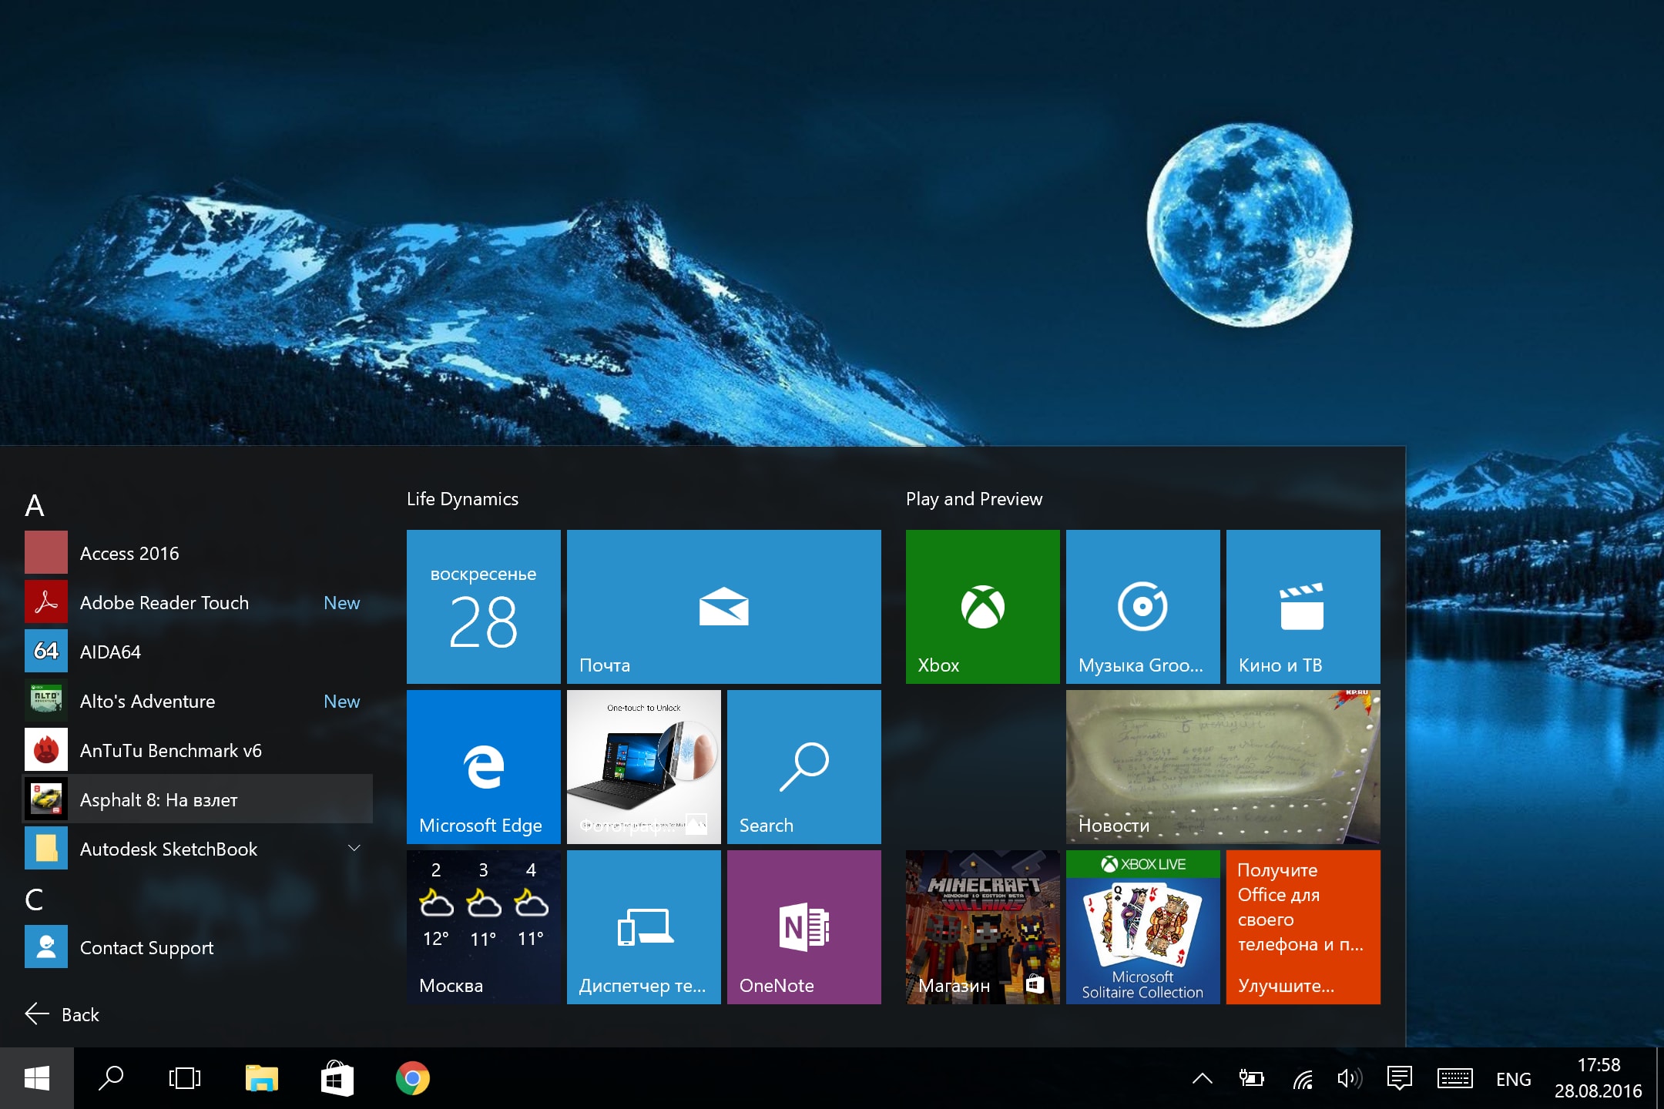The height and width of the screenshot is (1109, 1664).
Task: Click the Life Dynamics group header
Action: pos(462,499)
